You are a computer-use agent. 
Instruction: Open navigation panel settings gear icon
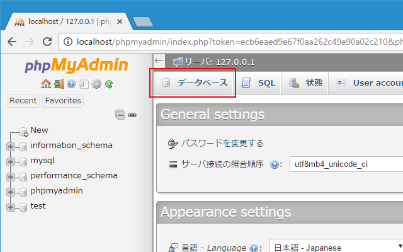tap(96, 84)
